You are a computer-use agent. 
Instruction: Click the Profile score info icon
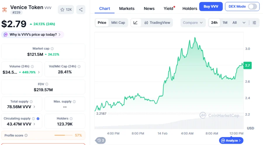[26, 135]
